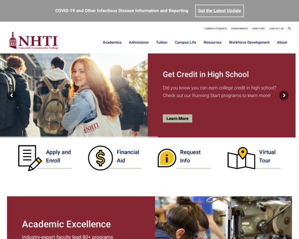Open the About menu
The width and height of the screenshot is (299, 239).
tap(282, 42)
